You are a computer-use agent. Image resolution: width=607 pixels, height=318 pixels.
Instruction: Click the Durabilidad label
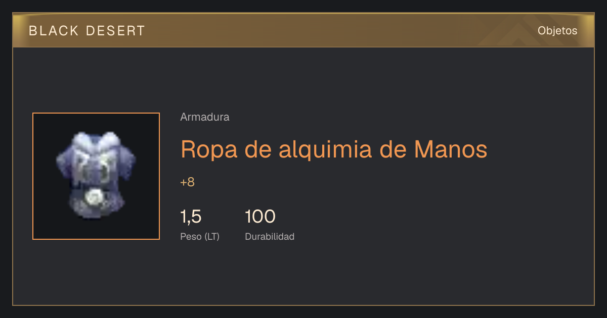(270, 236)
